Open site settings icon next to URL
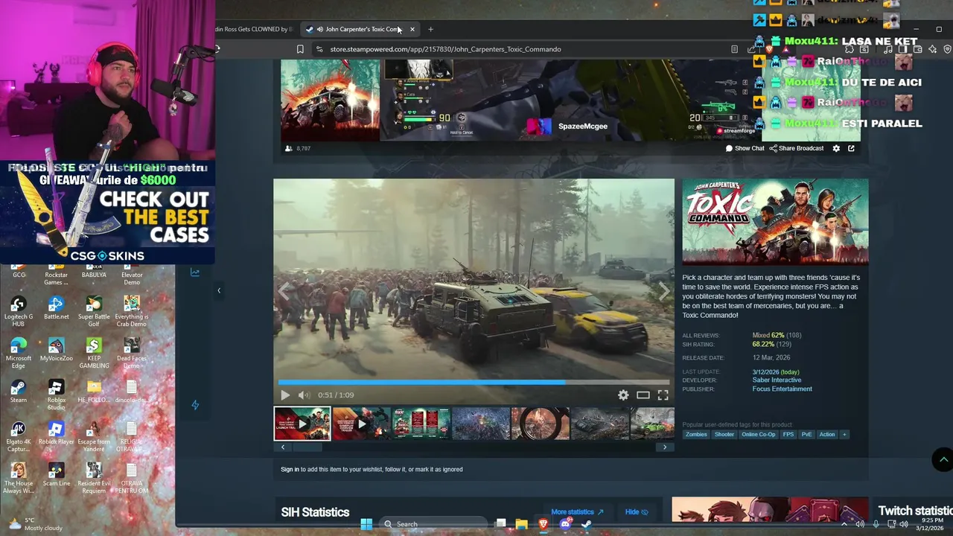953x536 pixels. pyautogui.click(x=319, y=49)
